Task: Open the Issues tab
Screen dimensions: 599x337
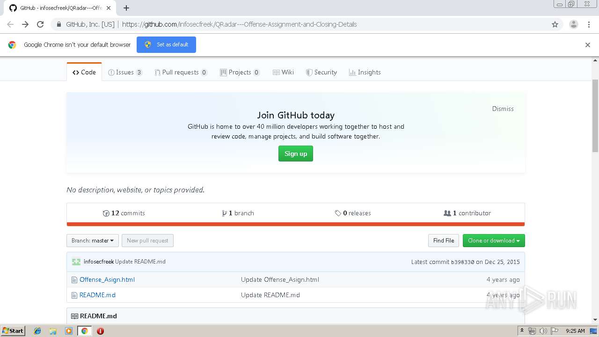Action: 125,72
